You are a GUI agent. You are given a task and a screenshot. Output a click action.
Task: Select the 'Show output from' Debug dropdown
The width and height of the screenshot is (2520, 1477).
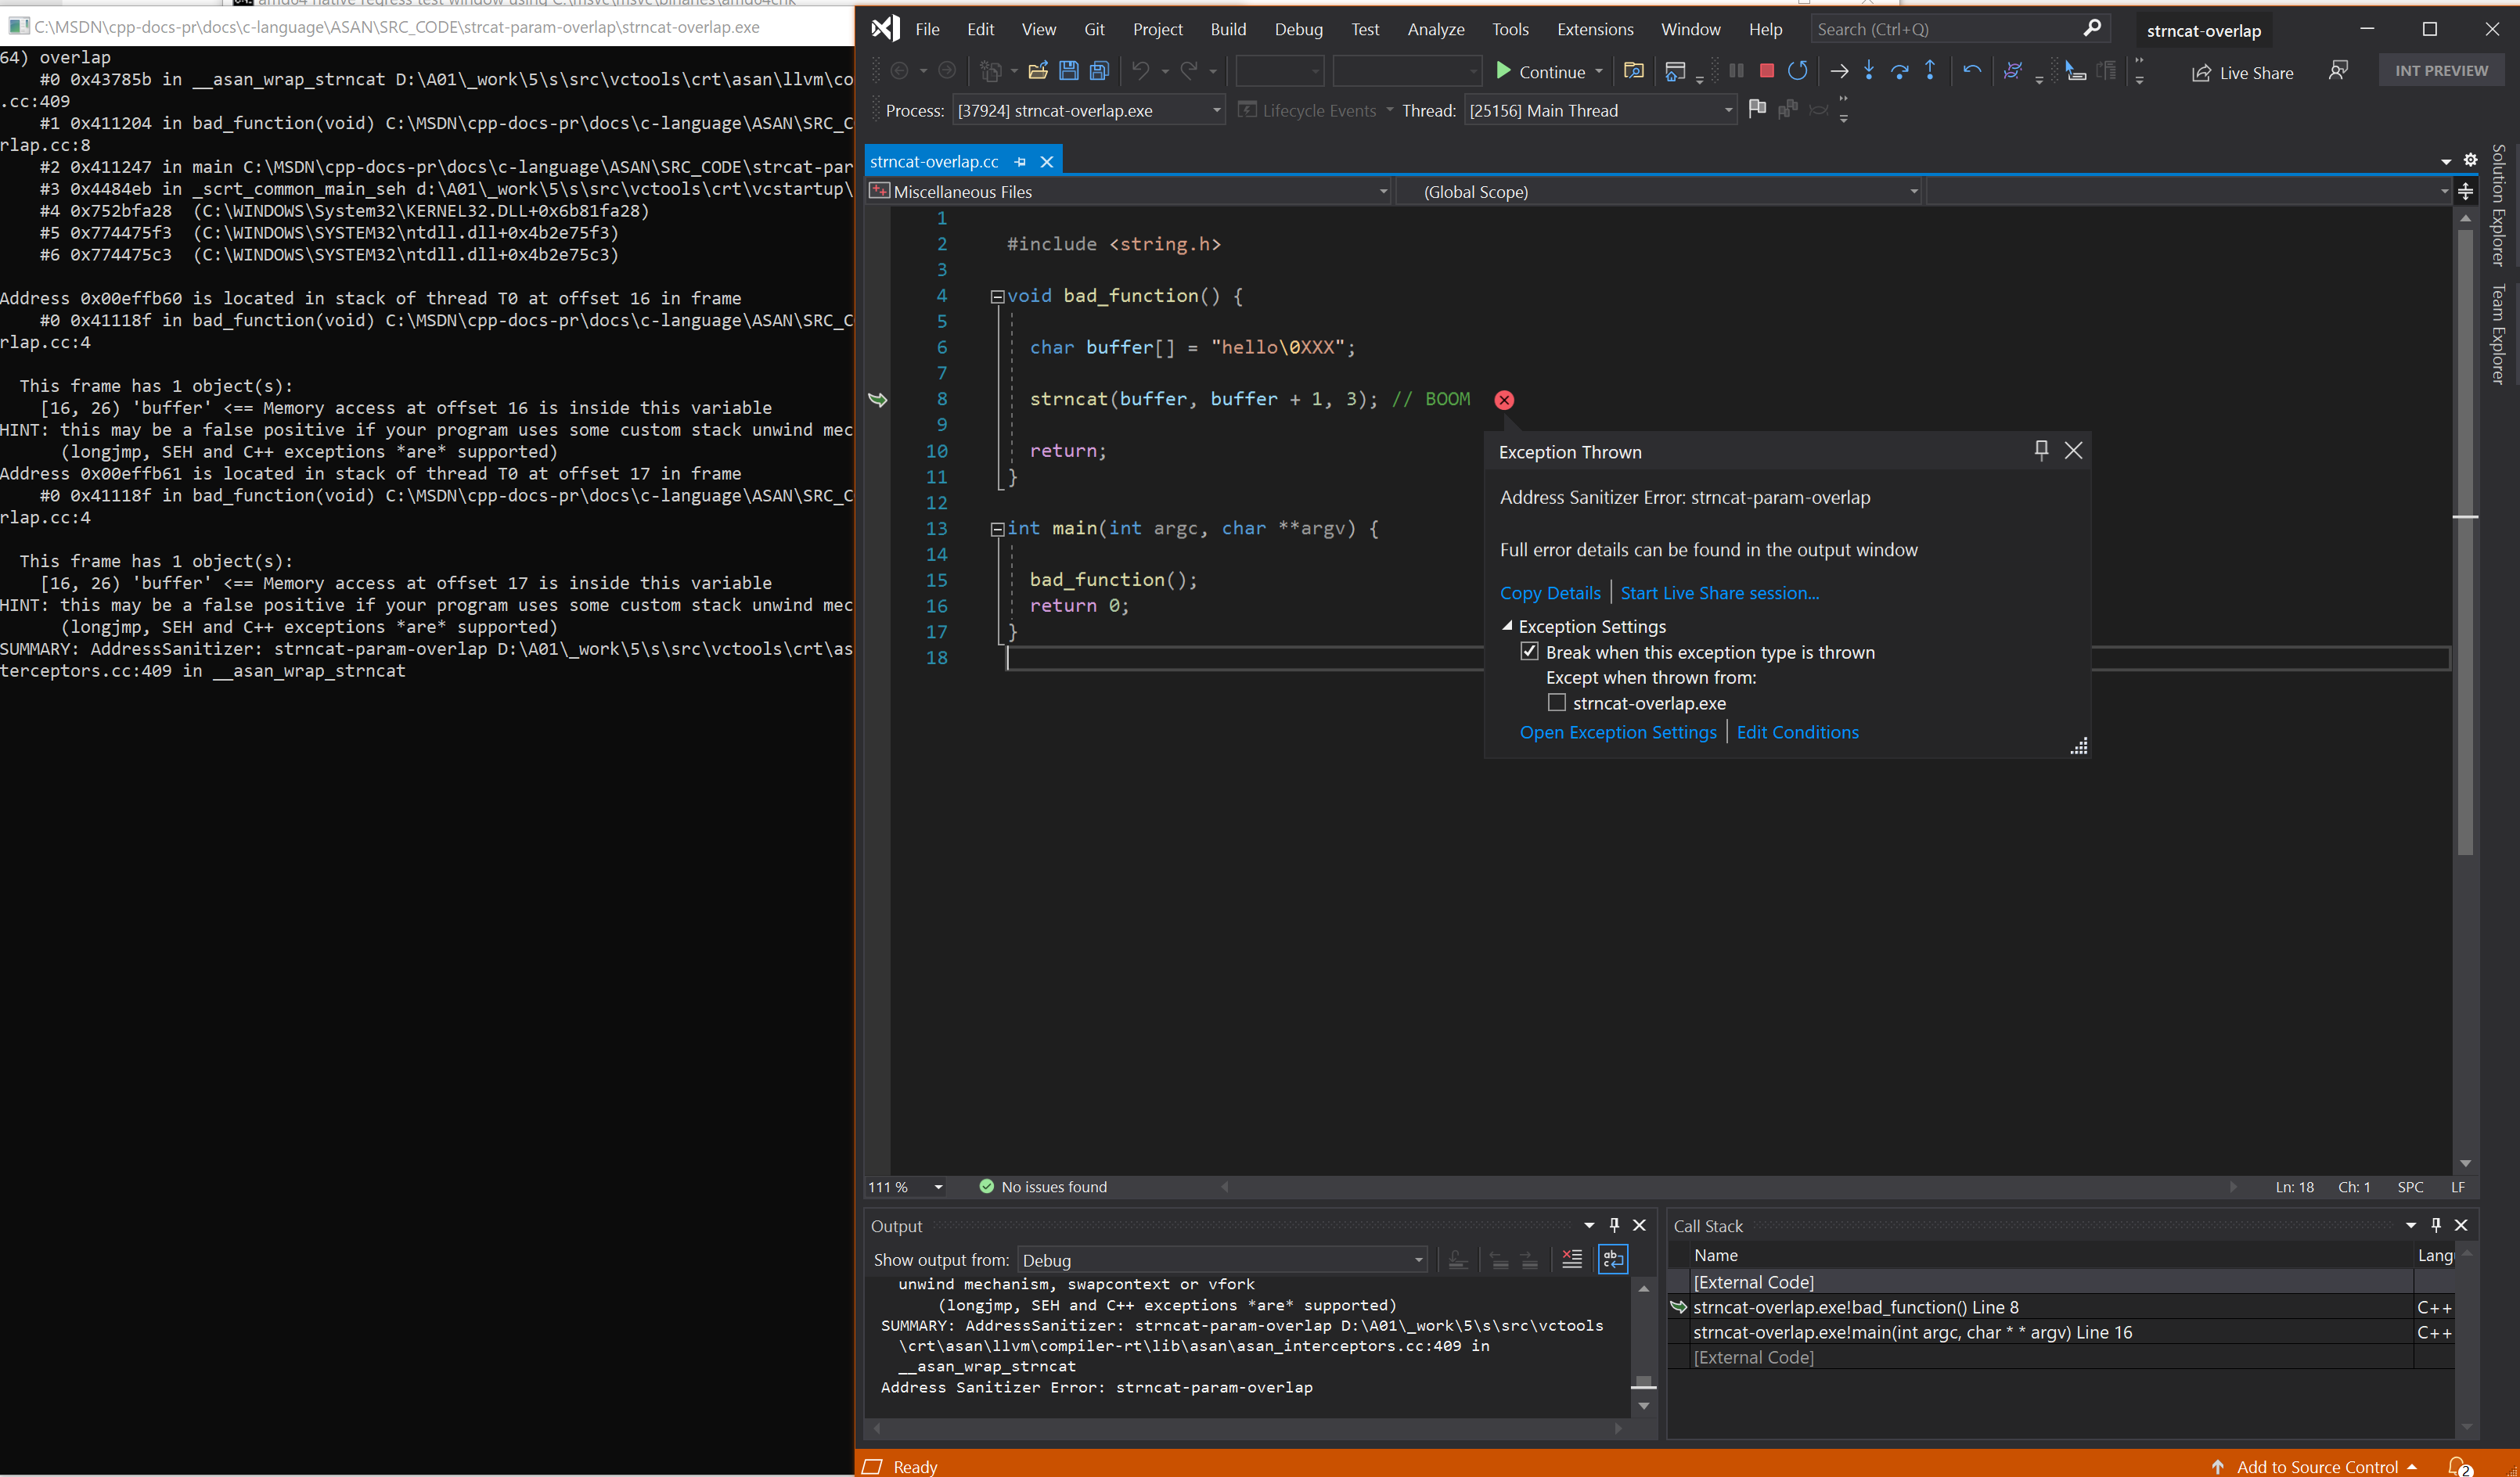coord(1219,1259)
